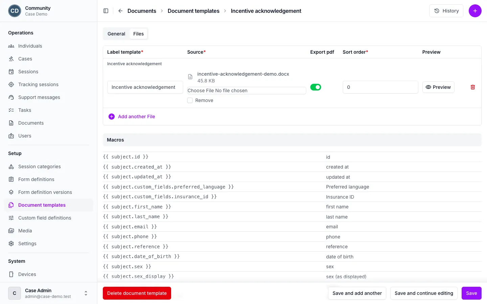Screen dimensions: 487x304
Task: Click the {{ subject.date_of_birth }} macro
Action: [141, 256]
